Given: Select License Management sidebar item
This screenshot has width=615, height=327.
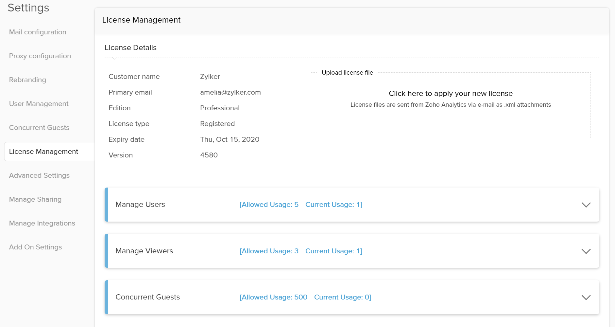Looking at the screenshot, I should point(43,152).
